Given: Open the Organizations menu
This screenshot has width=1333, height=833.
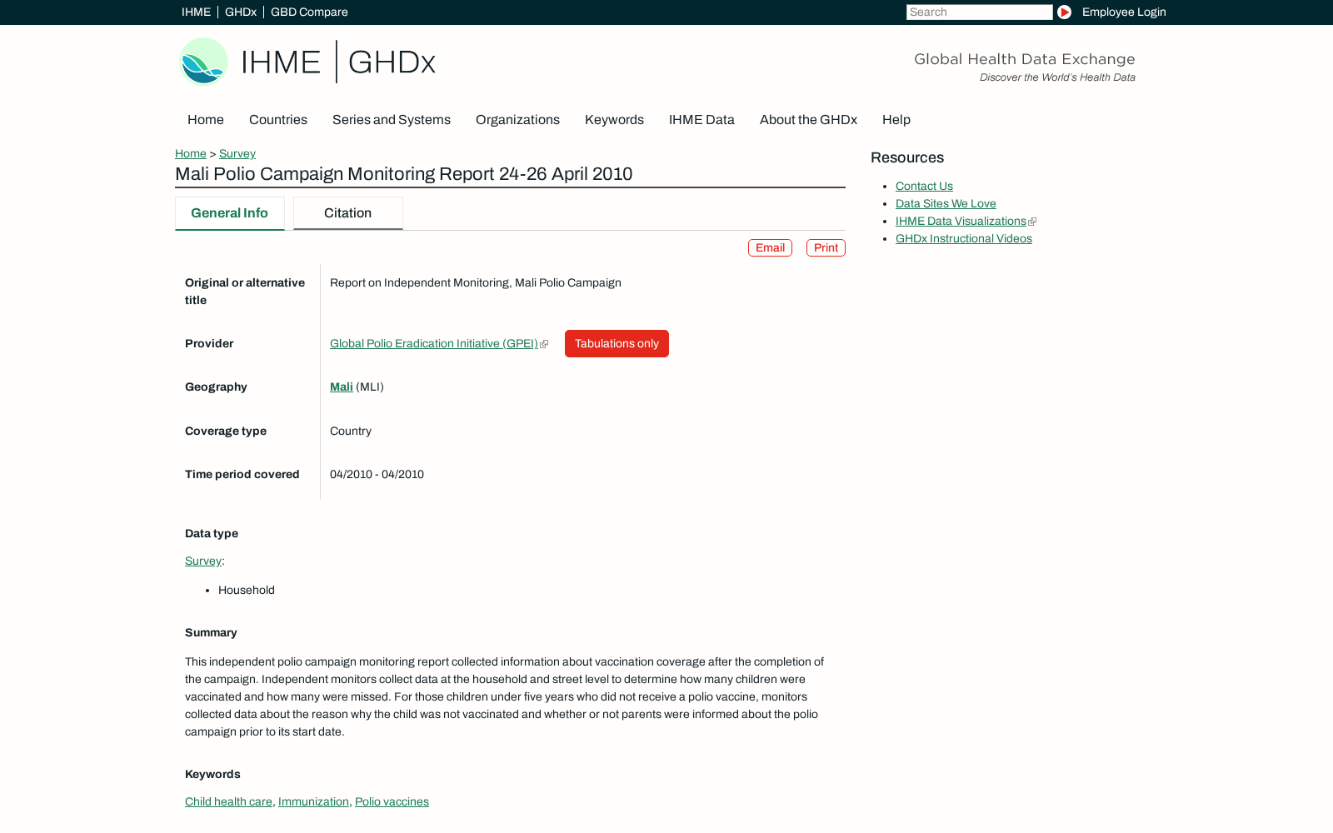Looking at the screenshot, I should click(x=517, y=120).
